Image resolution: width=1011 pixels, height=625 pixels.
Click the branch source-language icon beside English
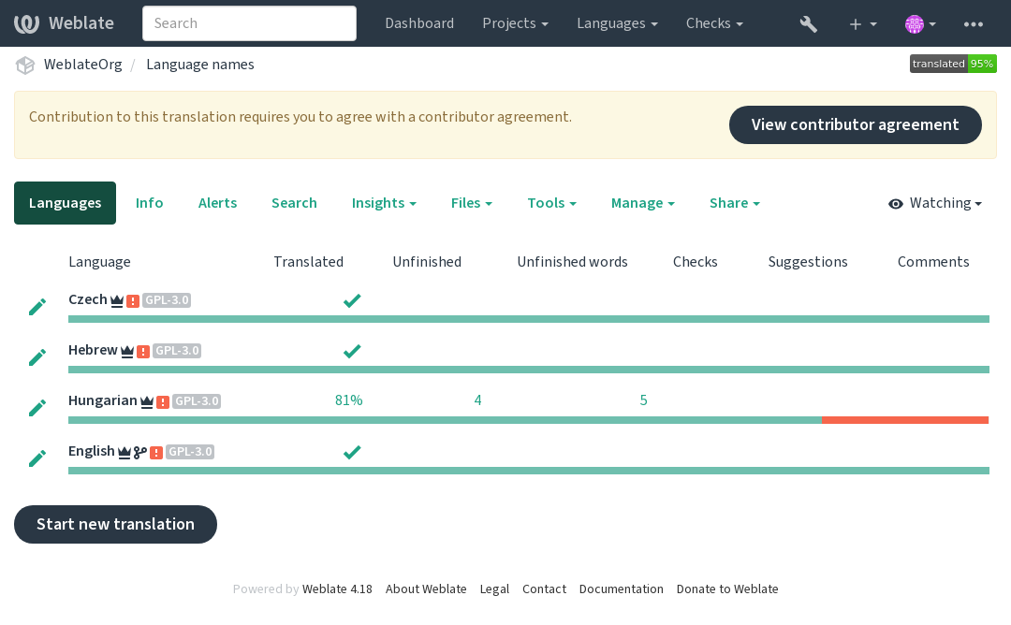139,452
